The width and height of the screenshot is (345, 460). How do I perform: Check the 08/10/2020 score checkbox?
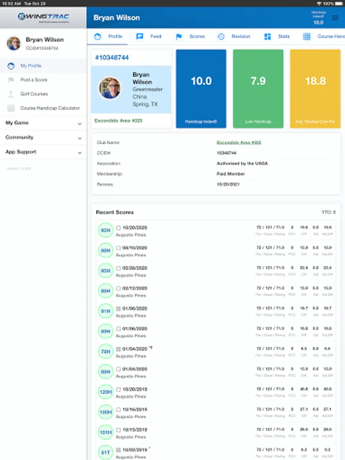(119, 248)
